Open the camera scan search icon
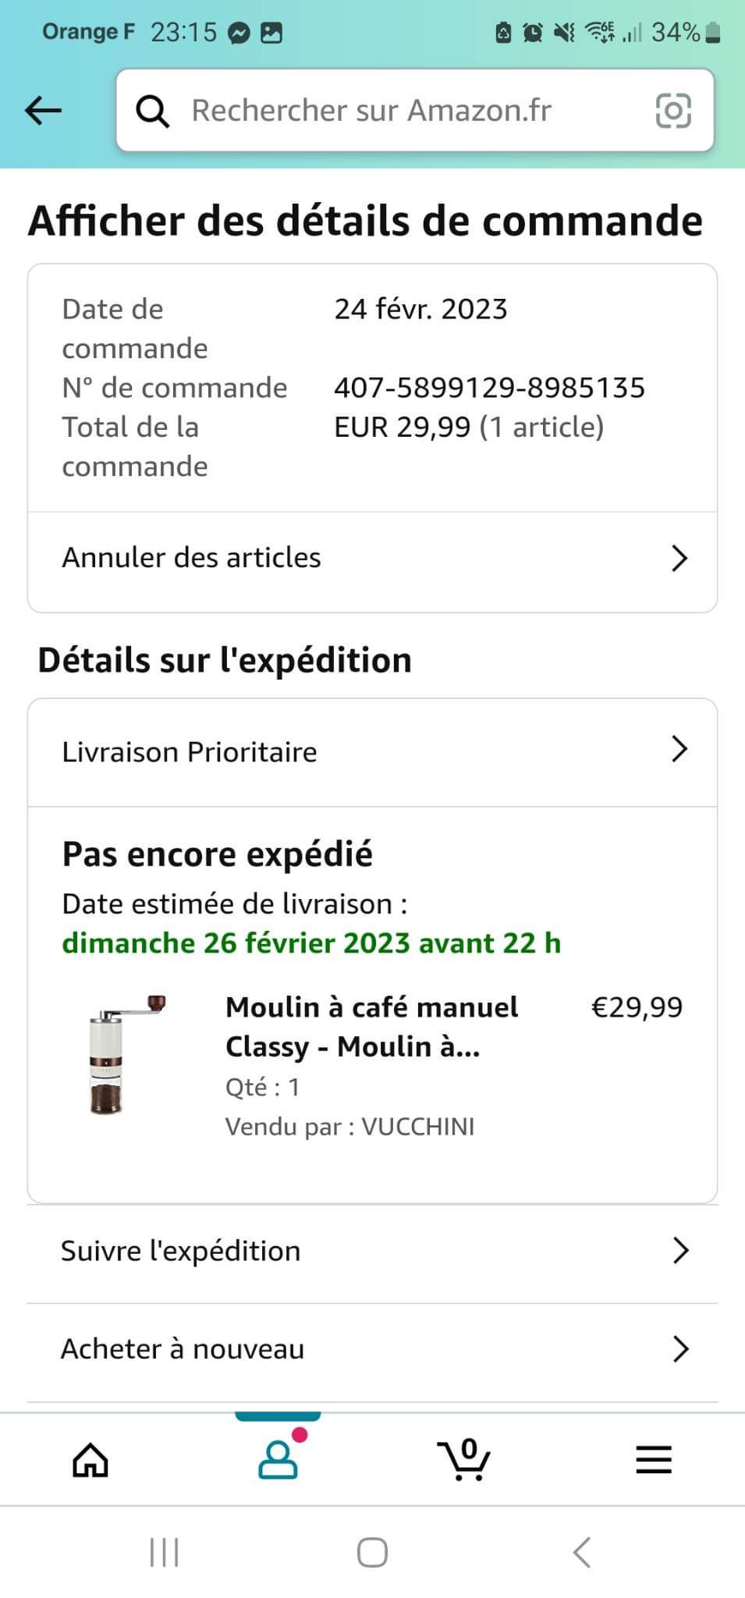Screen dimensions: 745x1598 coord(673,110)
